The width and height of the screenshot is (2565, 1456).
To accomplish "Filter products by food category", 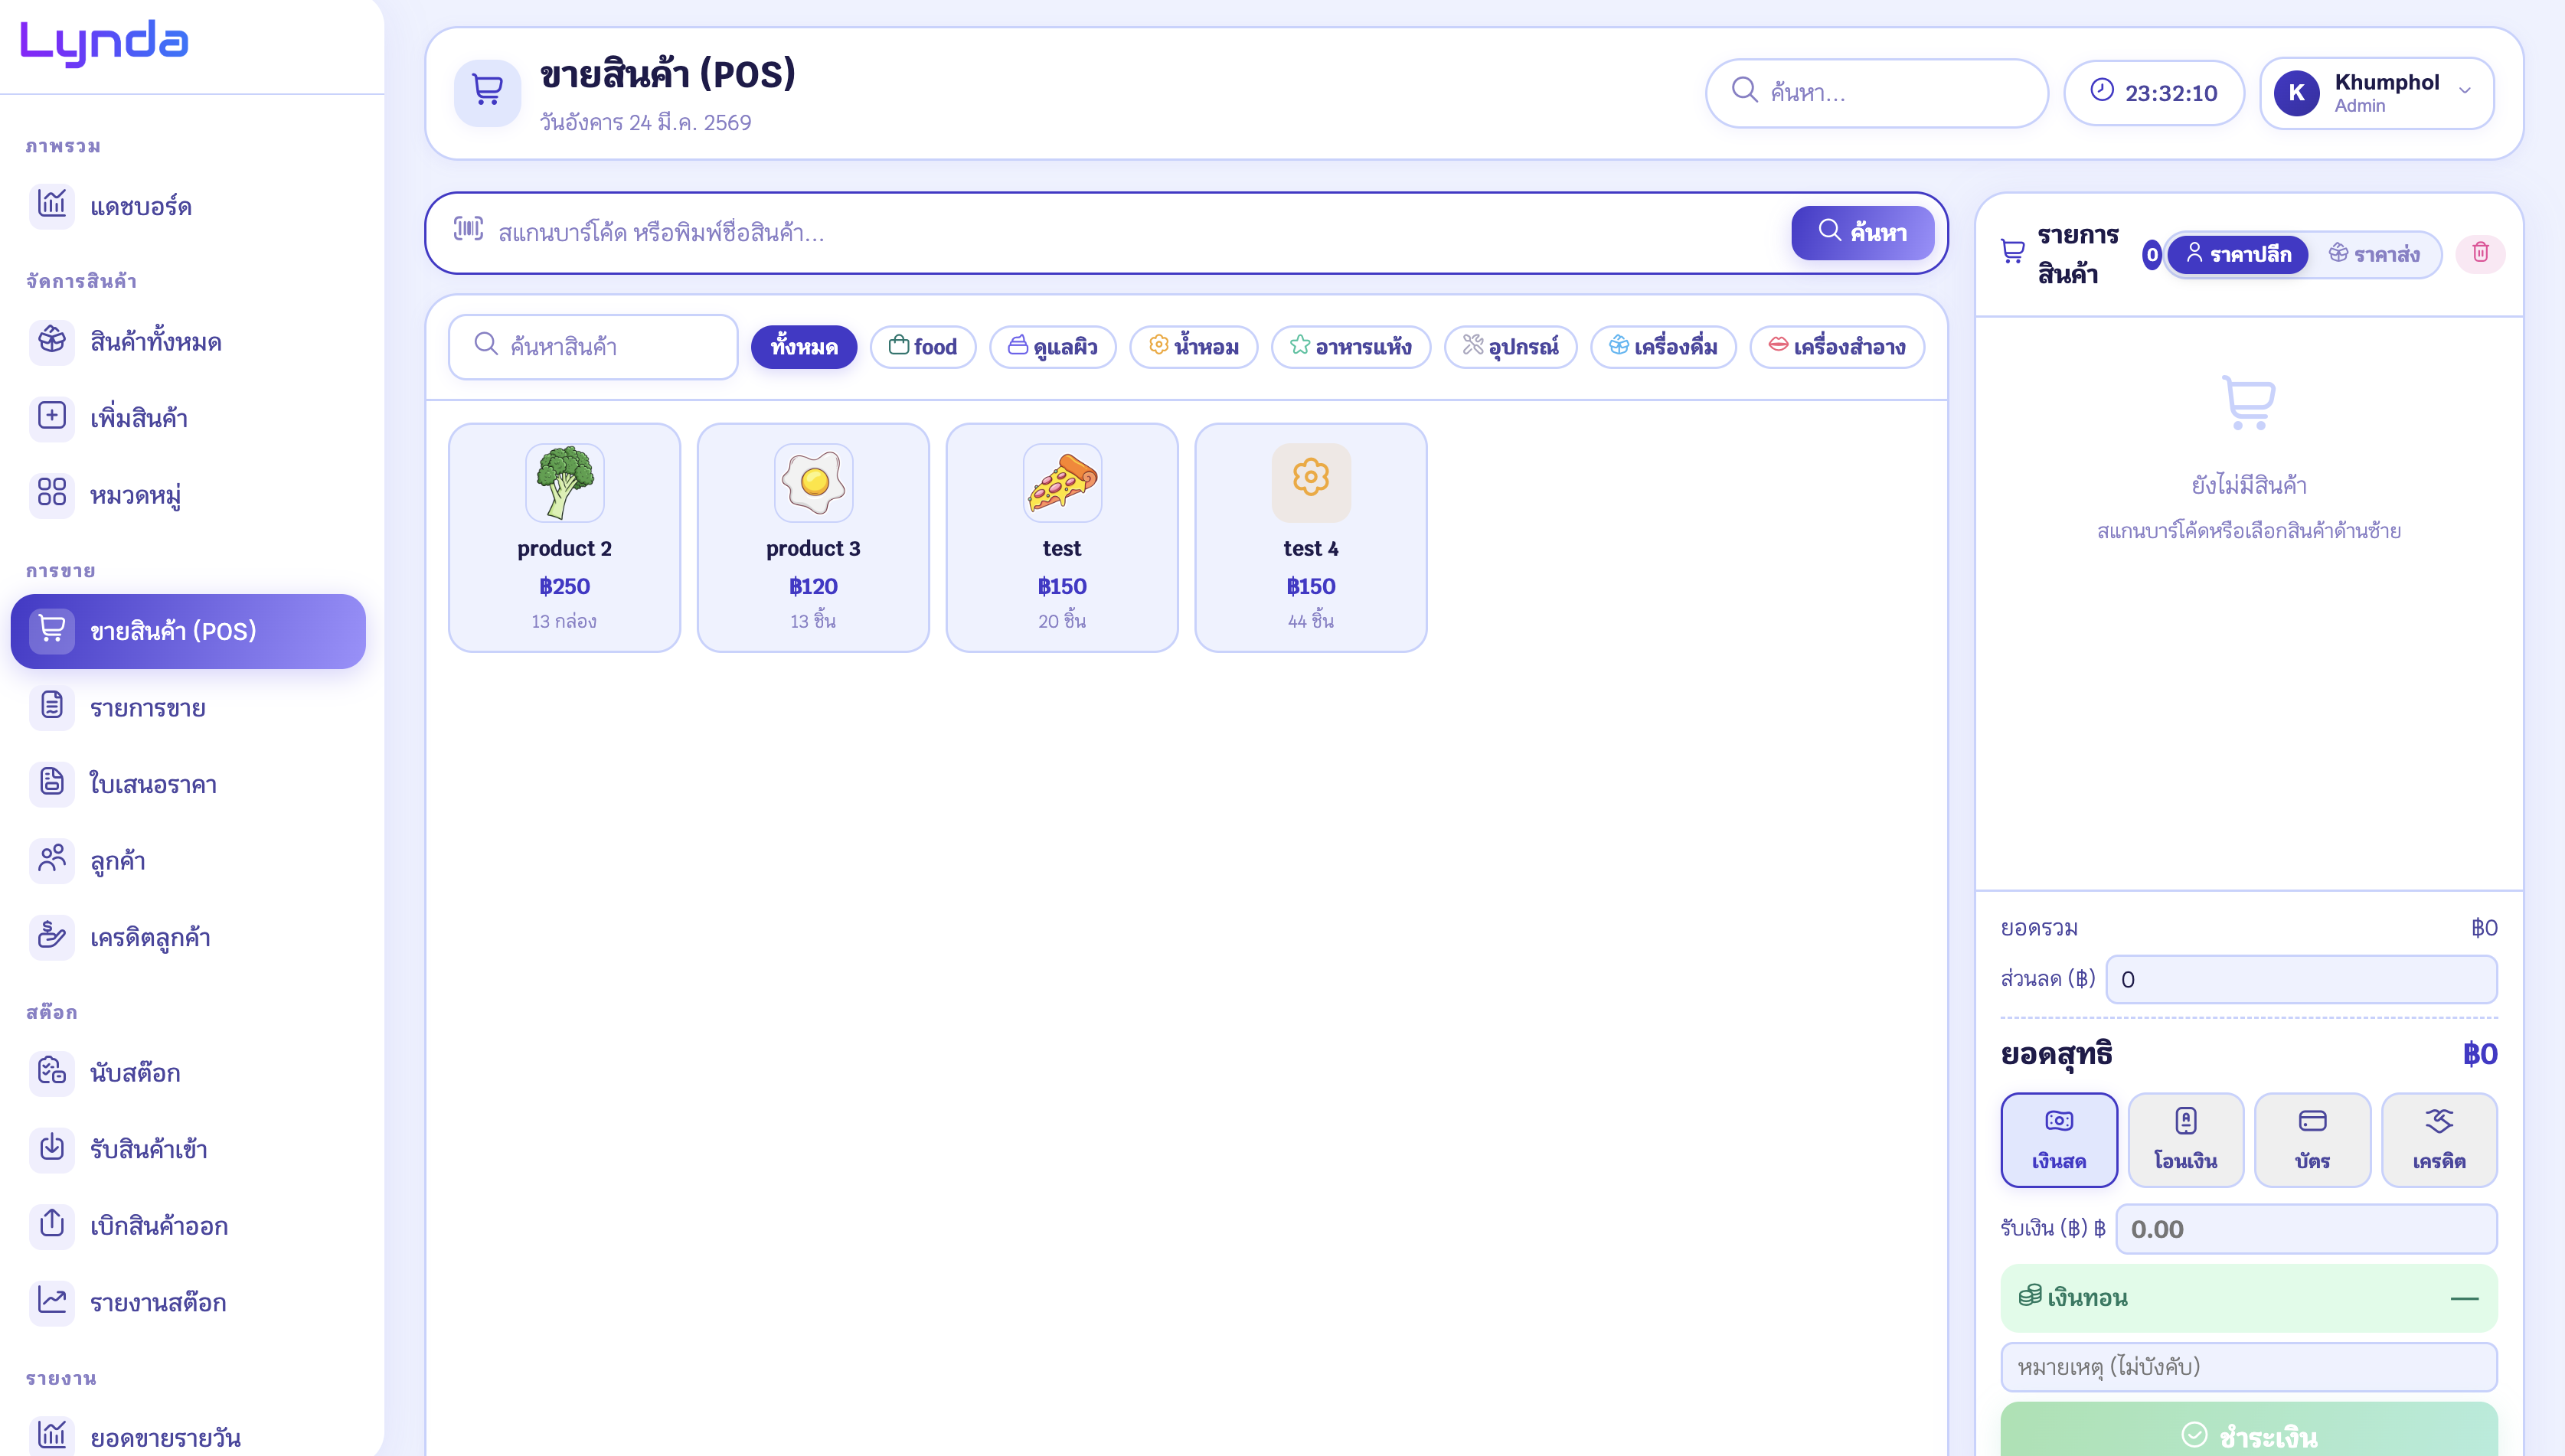I will (x=922, y=347).
